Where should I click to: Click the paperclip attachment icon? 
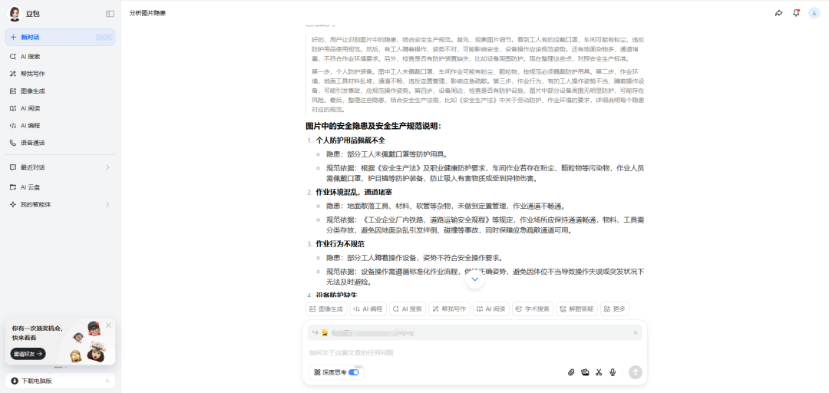pyautogui.click(x=571, y=372)
